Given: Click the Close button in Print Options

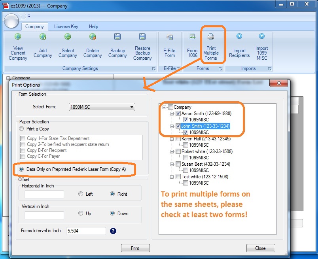Looking at the screenshot, I should coord(261,248).
